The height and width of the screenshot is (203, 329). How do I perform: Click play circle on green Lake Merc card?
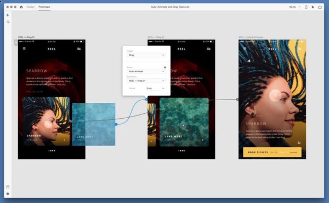[x=183, y=125]
